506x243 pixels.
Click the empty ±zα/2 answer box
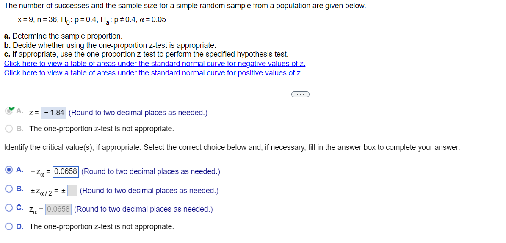pos(72,191)
